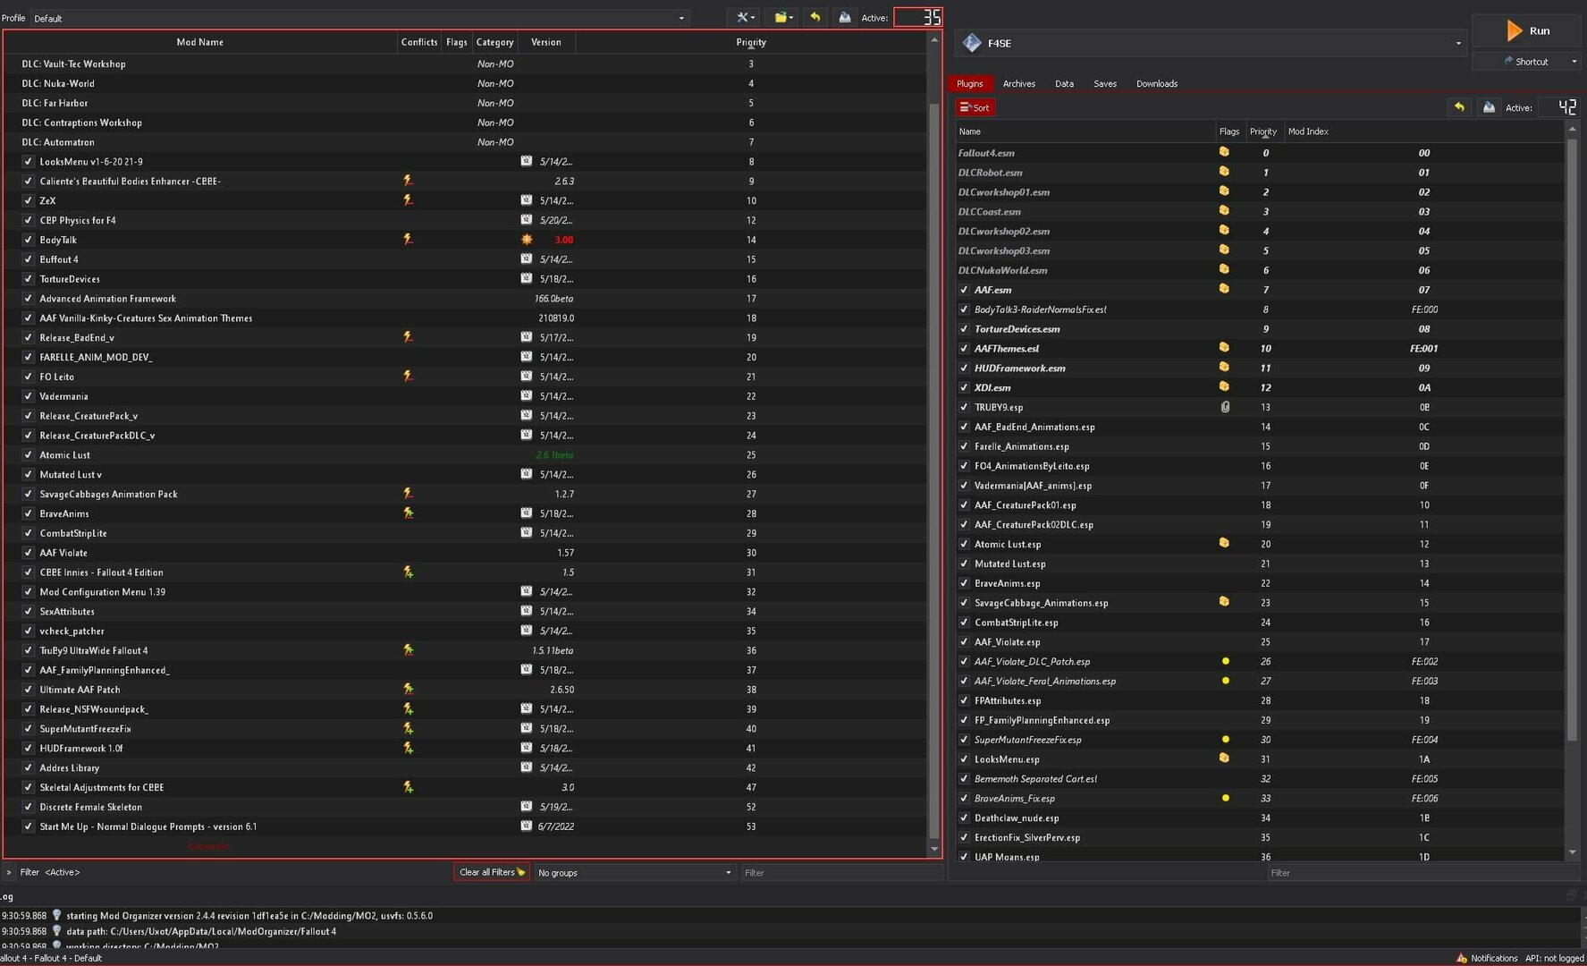
Task: Uncheck the Advanced Animation Framework mod
Action: click(x=28, y=299)
